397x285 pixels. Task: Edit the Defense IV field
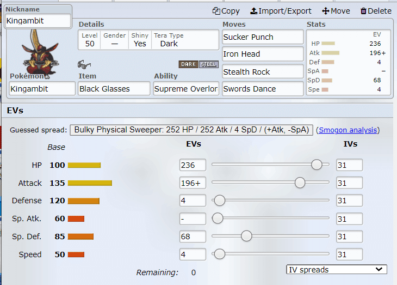click(x=349, y=201)
